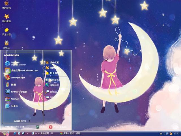
Task: Open 桌酷主题Desk.ZhuoKu.Com in the start menu
Action: [x=21, y=71]
